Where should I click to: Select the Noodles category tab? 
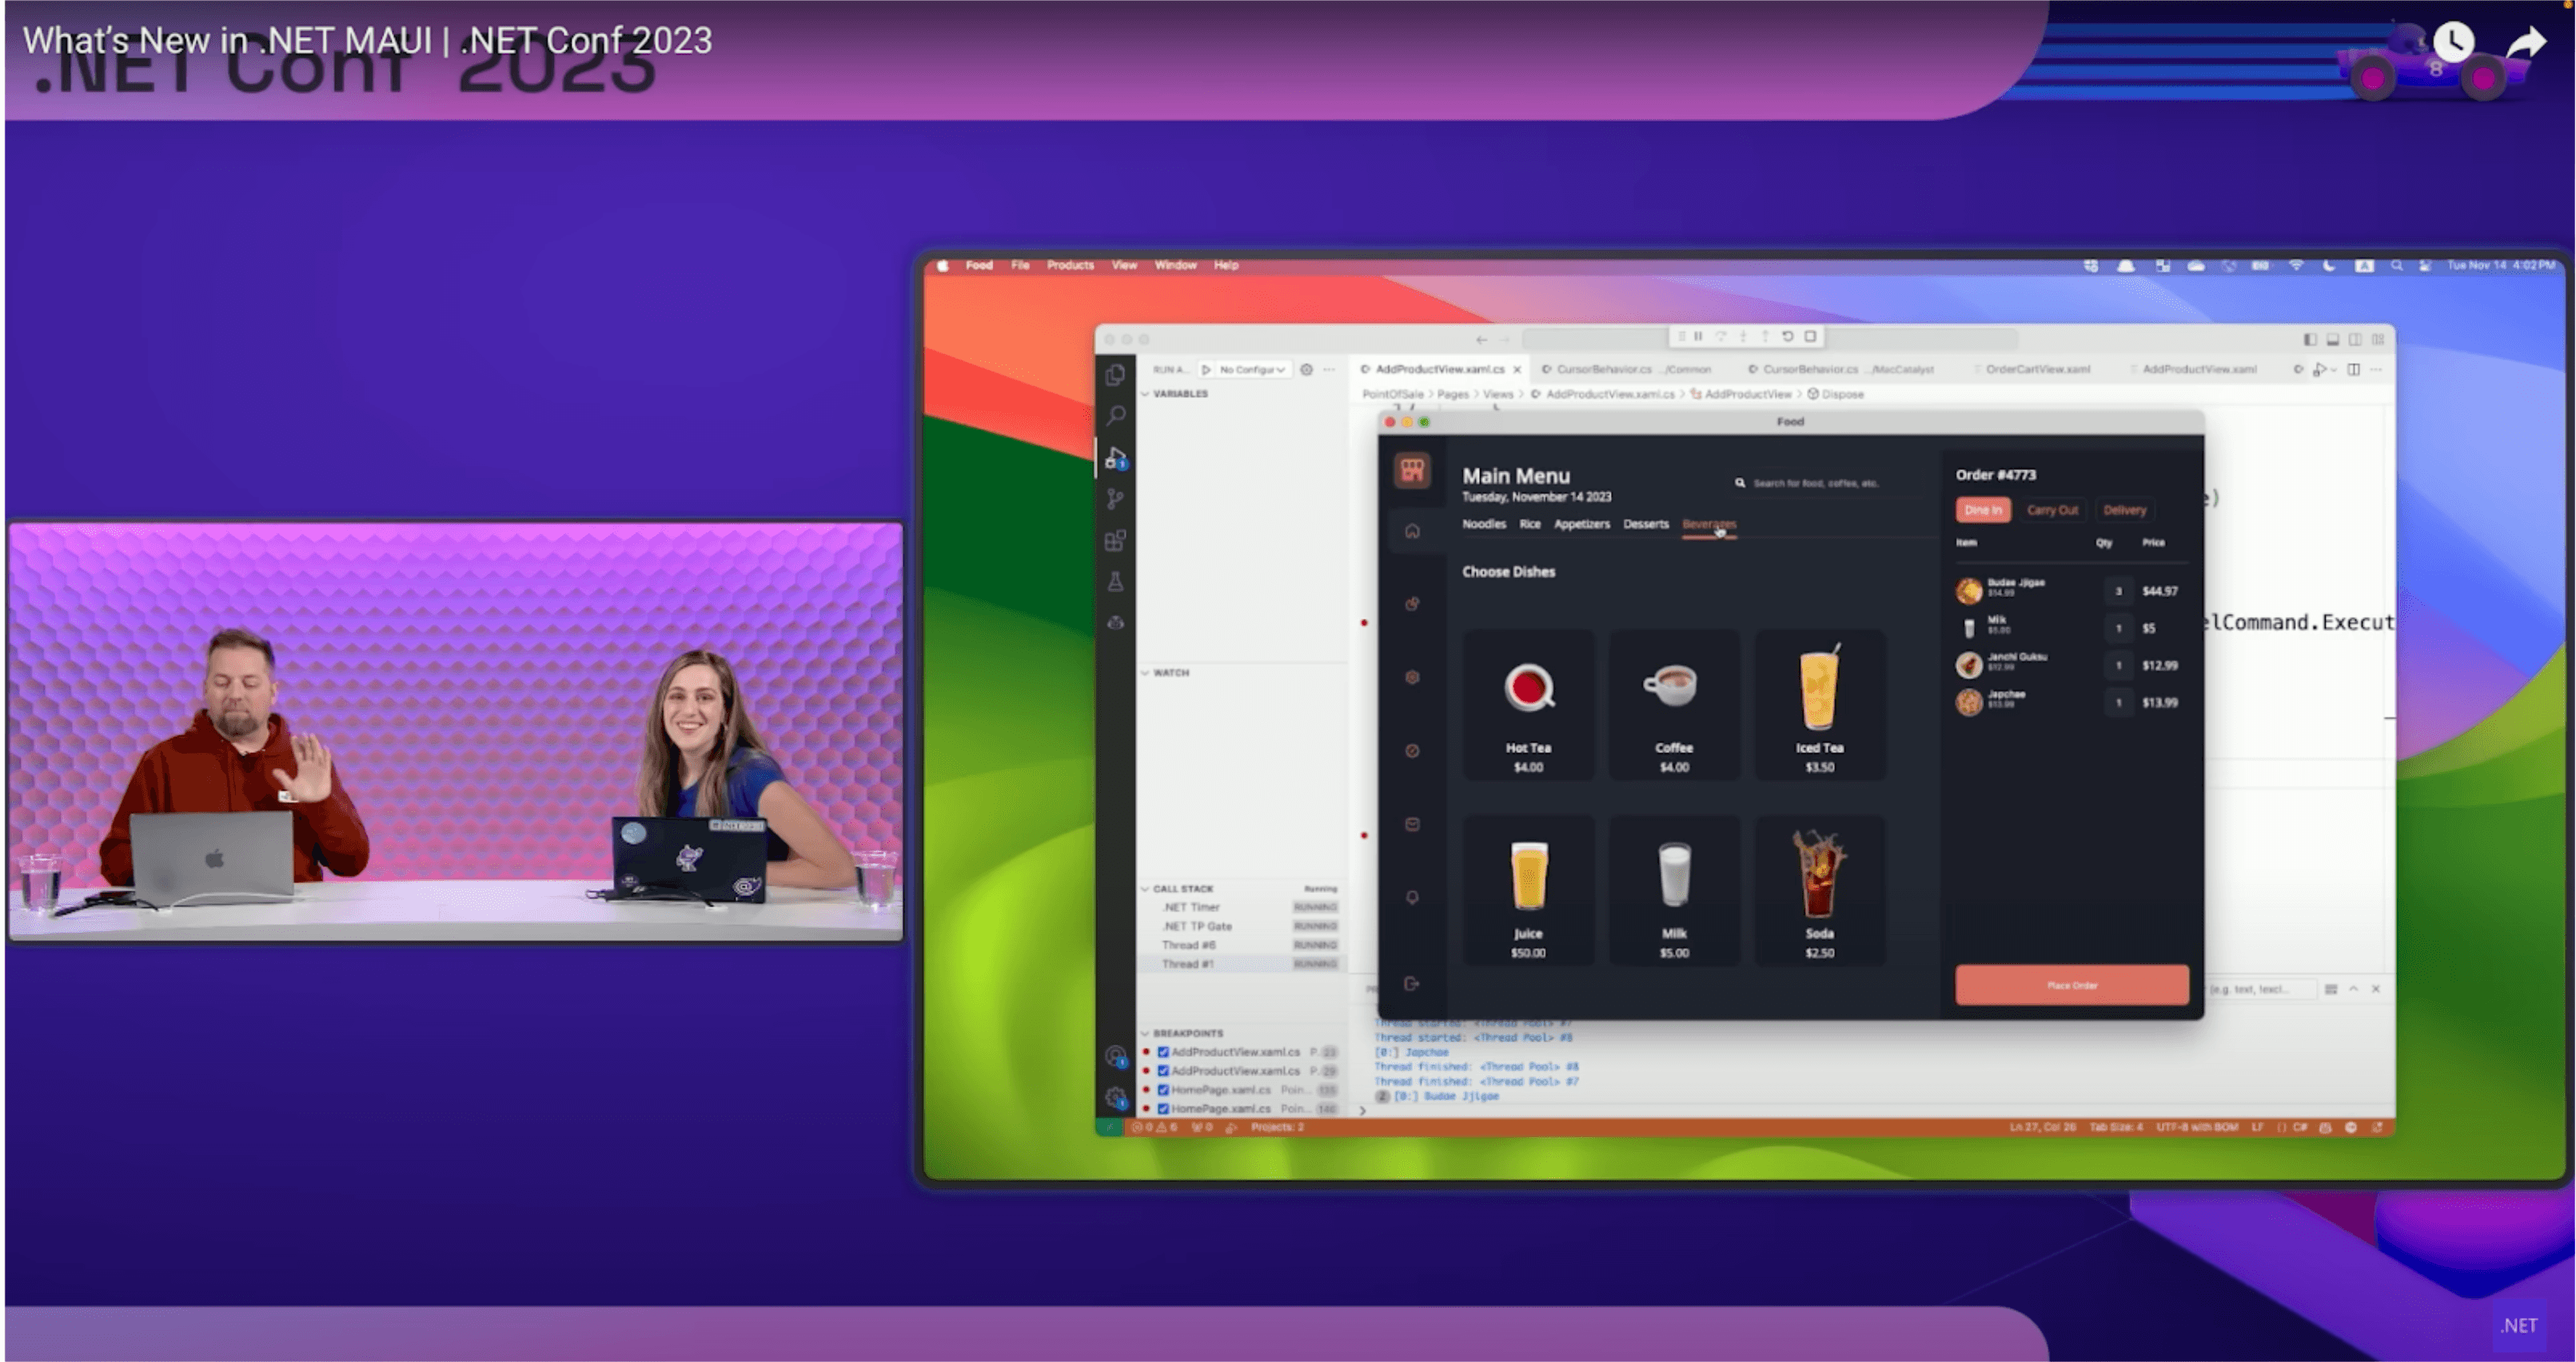click(x=1484, y=524)
